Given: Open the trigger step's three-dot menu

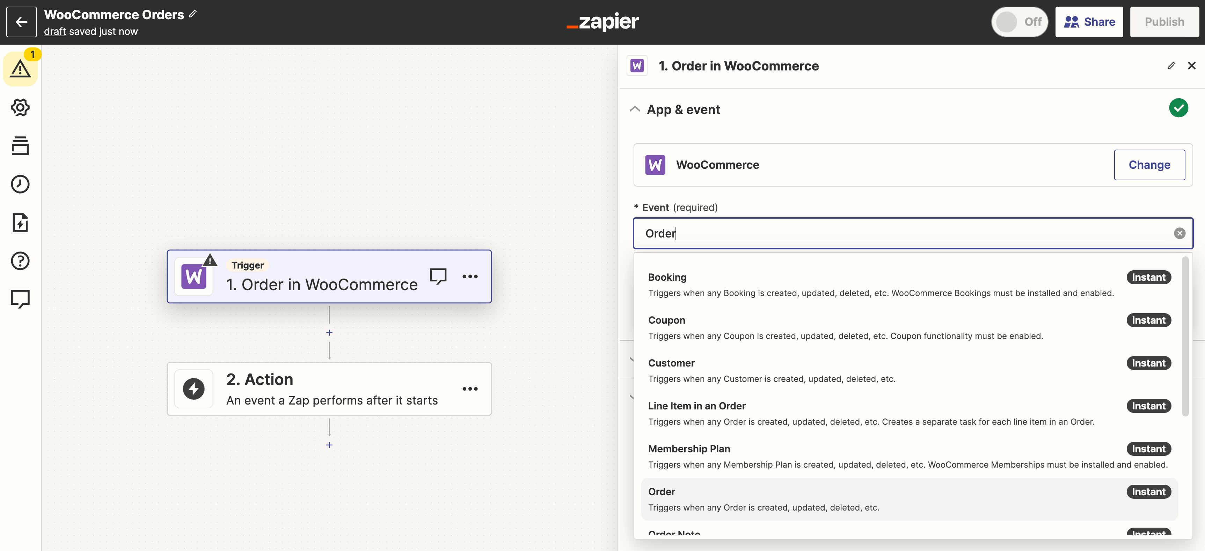Looking at the screenshot, I should (470, 277).
